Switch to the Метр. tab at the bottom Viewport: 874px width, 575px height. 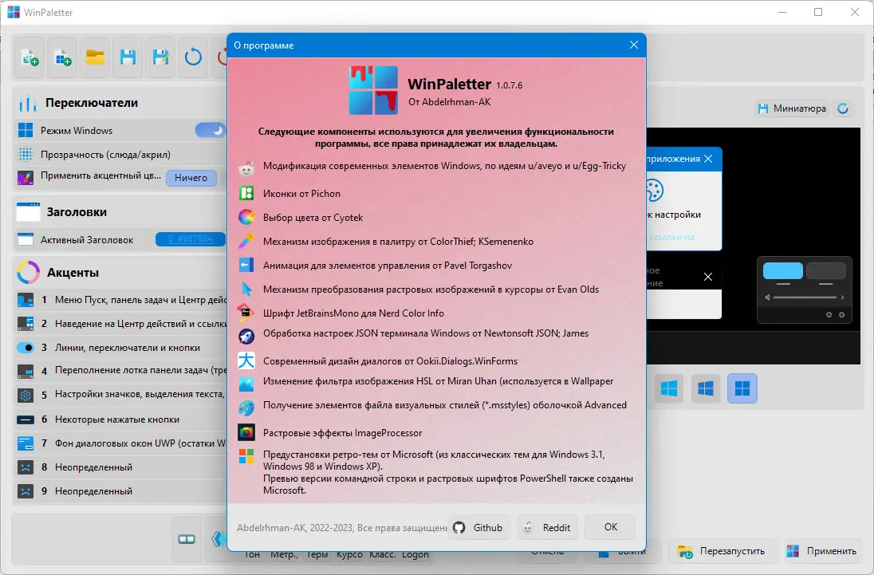coord(284,554)
